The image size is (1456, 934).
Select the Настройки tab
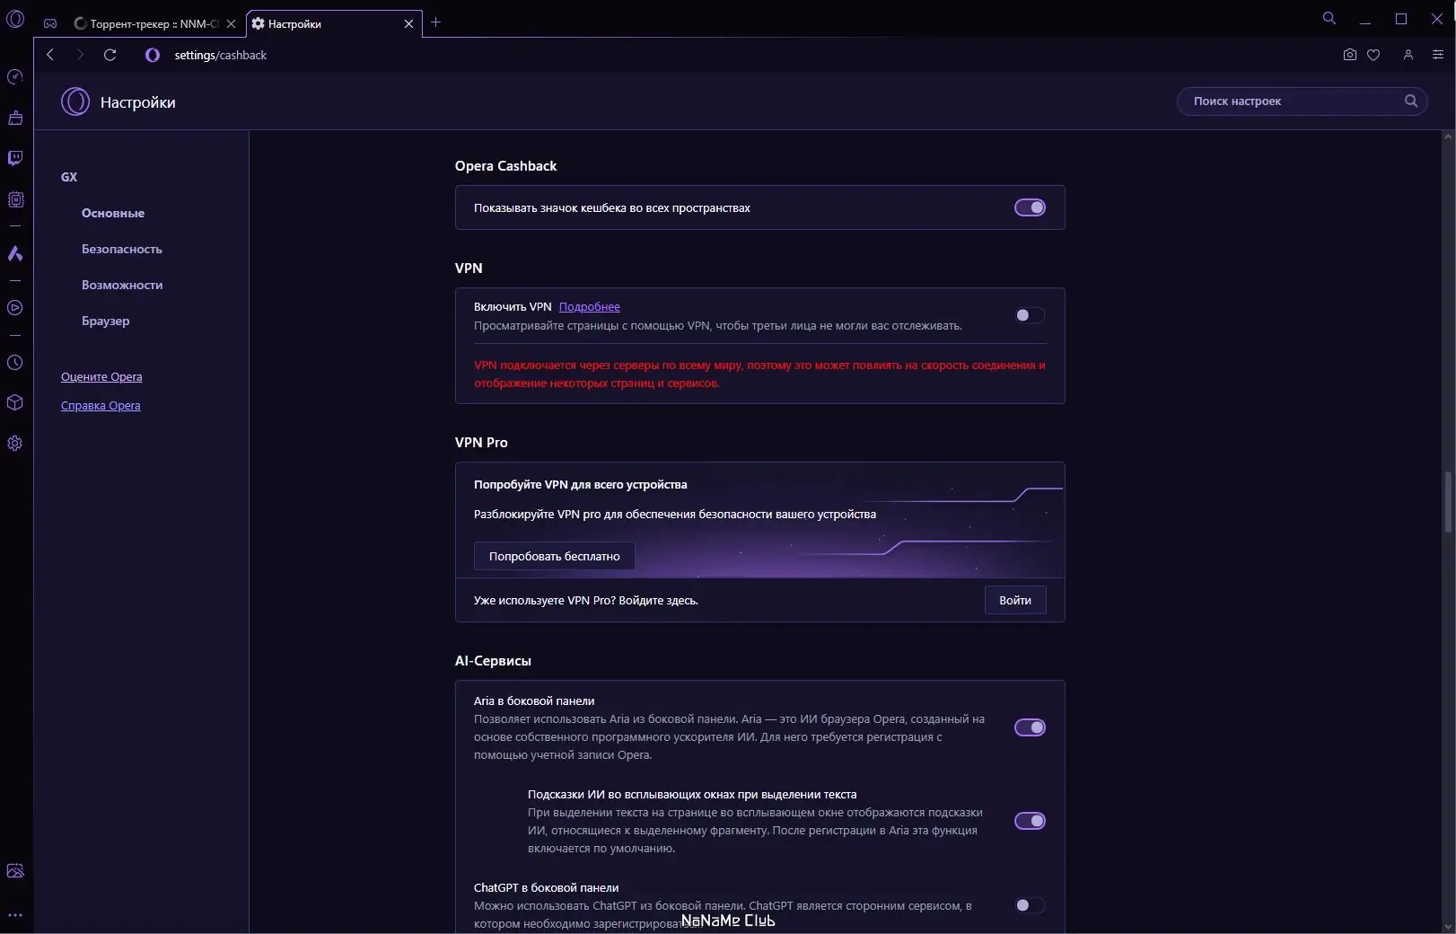334,24
